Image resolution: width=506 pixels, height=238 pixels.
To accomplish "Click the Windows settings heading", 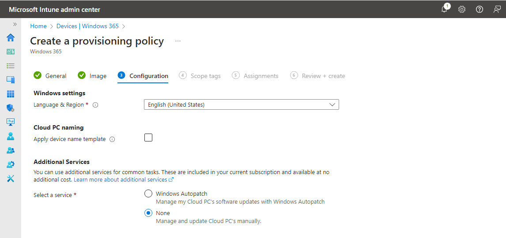I will [59, 93].
